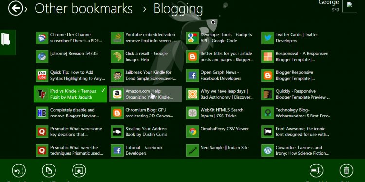The width and height of the screenshot is (365, 182).
Task: Open the folders panel icon on left edge
Action: click(x=6, y=39)
